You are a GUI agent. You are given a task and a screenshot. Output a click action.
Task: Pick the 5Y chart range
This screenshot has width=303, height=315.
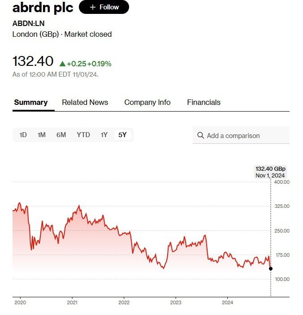(x=122, y=135)
